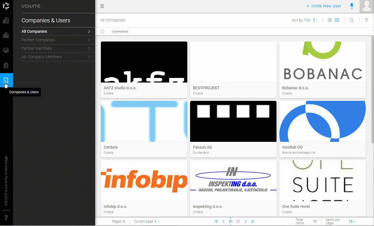Click the AKFZ studio d.o.o. title
Image resolution: width=374 pixels, height=226 pixels.
pyautogui.click(x=120, y=88)
